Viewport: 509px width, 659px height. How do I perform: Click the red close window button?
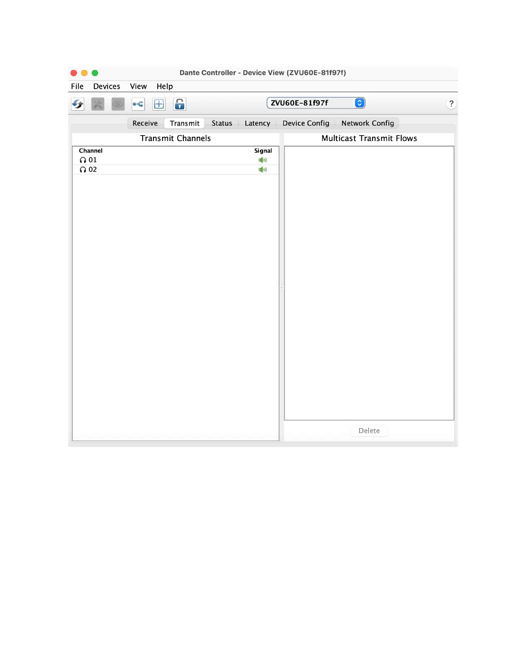[x=74, y=73]
